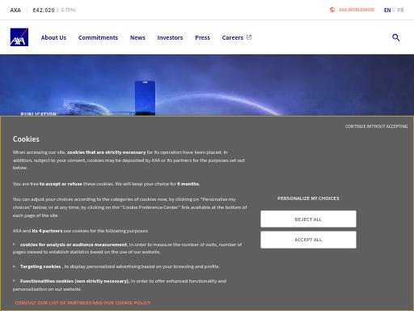The height and width of the screenshot is (311, 414).
Task: Click the external link icon next to Careers
Action: (249, 37)
